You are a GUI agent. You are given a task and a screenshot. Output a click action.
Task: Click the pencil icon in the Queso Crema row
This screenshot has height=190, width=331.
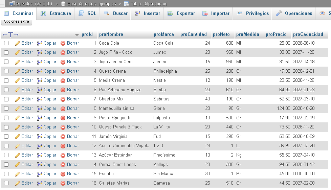point(17,71)
